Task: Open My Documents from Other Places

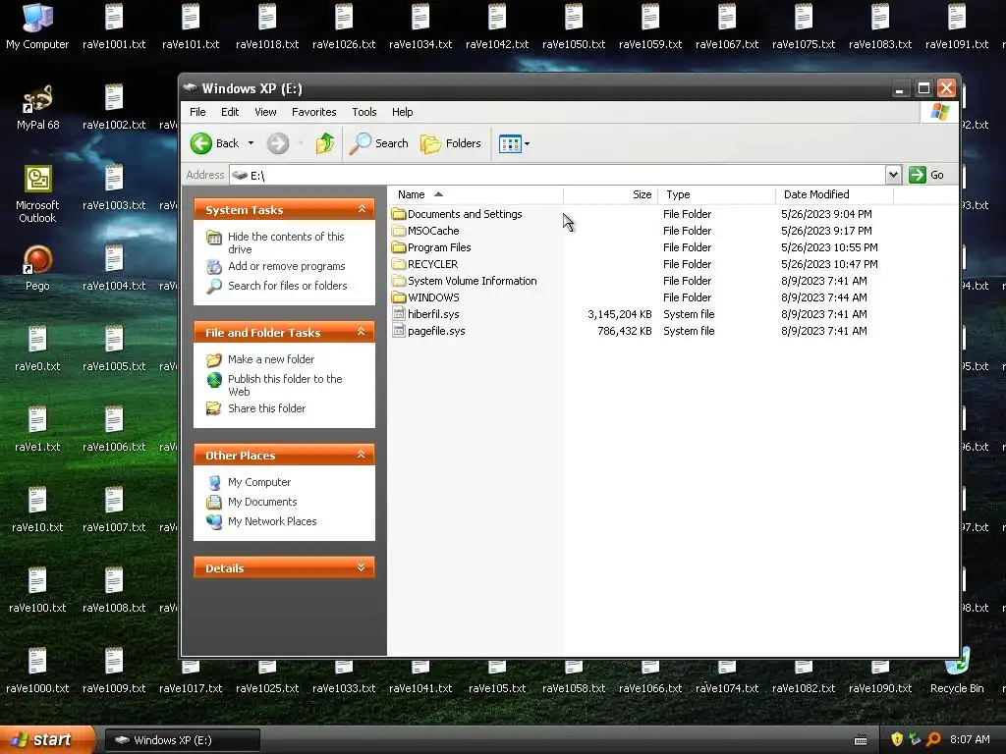Action: coord(262,502)
